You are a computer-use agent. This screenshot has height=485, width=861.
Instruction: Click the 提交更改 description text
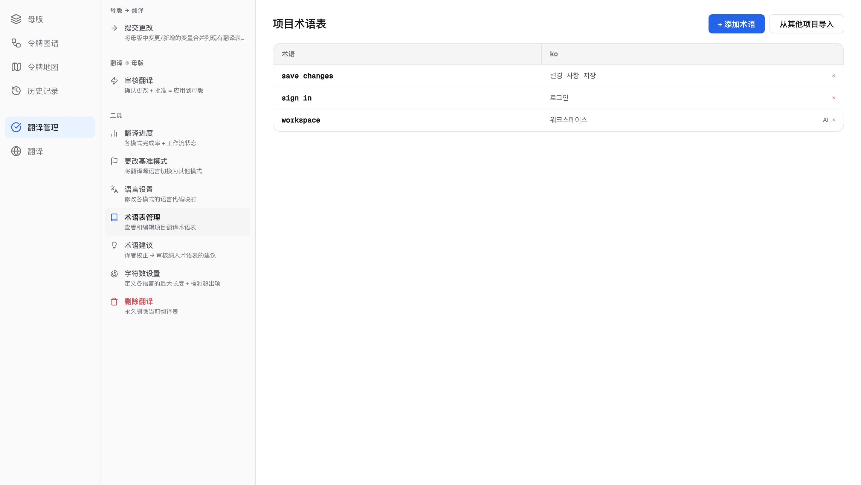184,38
